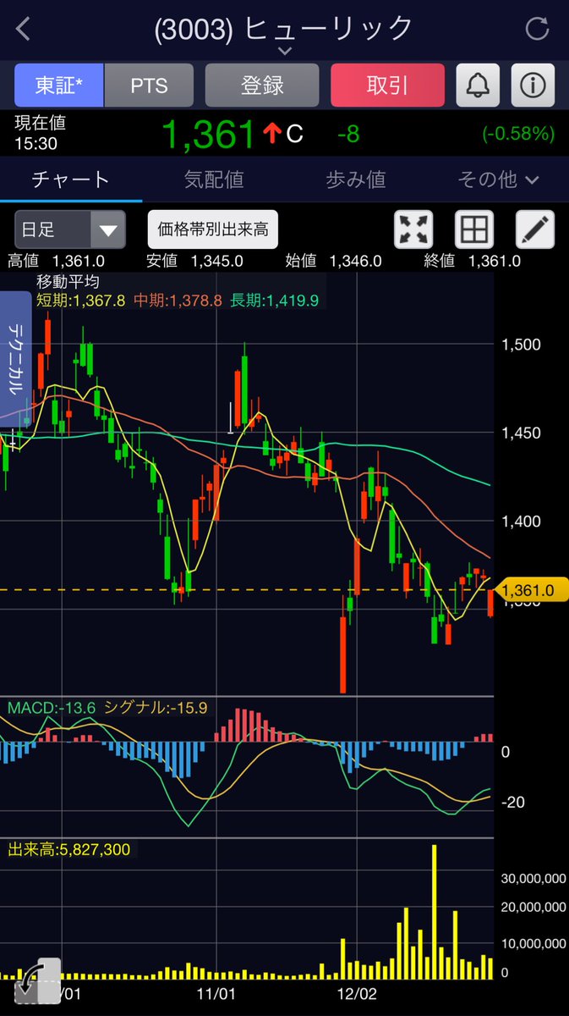Open the stock info icon
Image resolution: width=569 pixels, height=1016 pixels.
coord(533,86)
